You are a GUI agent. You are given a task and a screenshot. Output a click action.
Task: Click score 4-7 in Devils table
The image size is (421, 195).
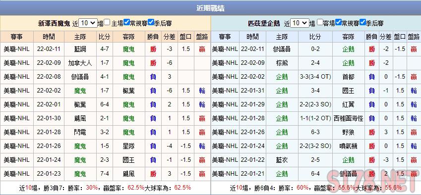(x=105, y=49)
